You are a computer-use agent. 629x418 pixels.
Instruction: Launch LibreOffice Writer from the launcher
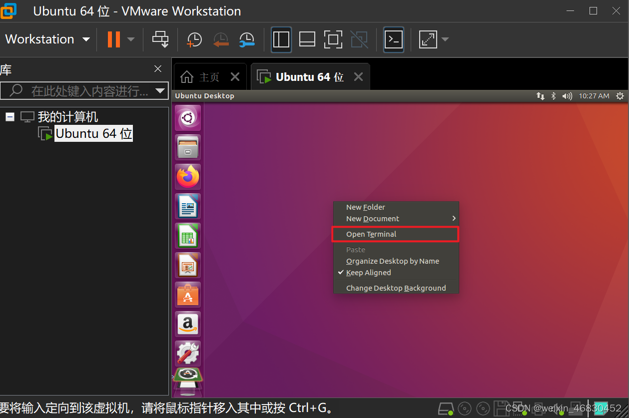pos(188,206)
